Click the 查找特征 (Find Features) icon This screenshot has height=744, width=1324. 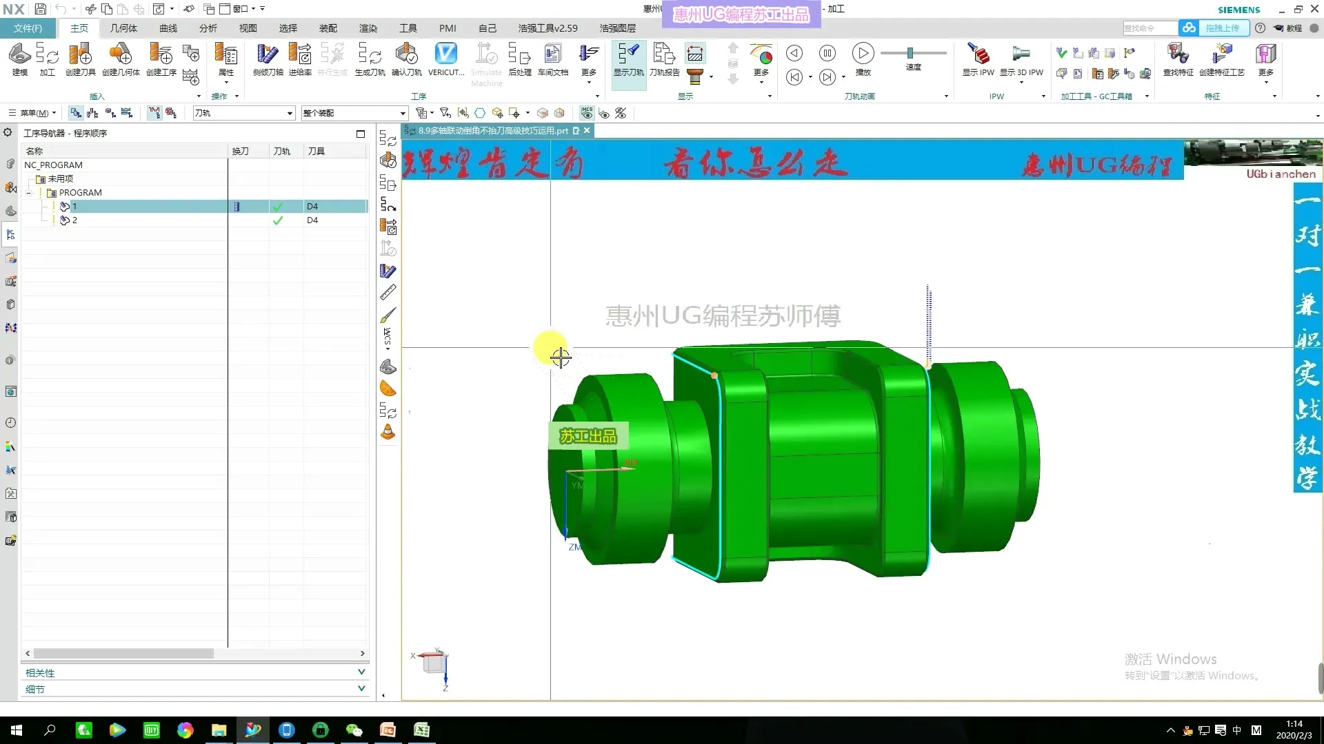tap(1178, 58)
